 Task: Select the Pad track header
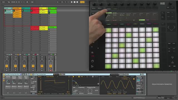coord(34,8)
